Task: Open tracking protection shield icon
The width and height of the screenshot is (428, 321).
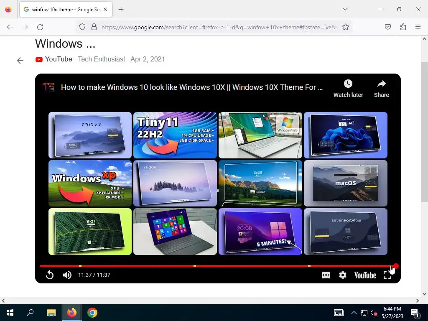Action: (x=82, y=27)
